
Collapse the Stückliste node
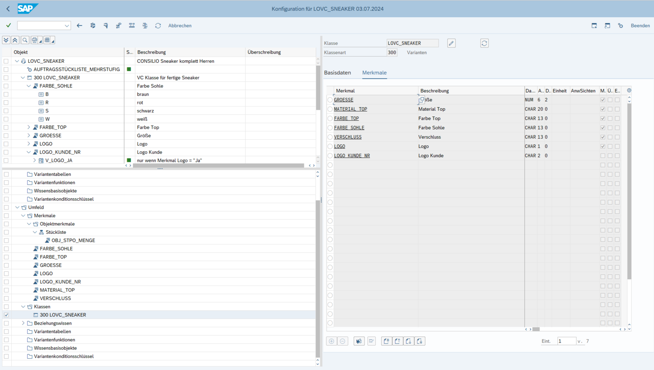coord(35,232)
